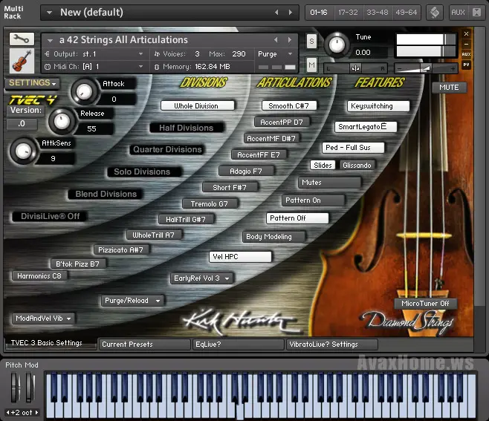Click the pitch bend wheel

pyautogui.click(x=16, y=388)
